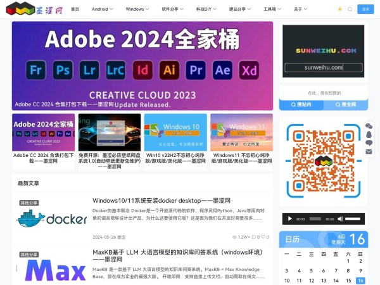The width and height of the screenshot is (380, 285).
Task: Open 免费开源：墨涩必应壁纸网盘系统 link
Action: (110, 161)
